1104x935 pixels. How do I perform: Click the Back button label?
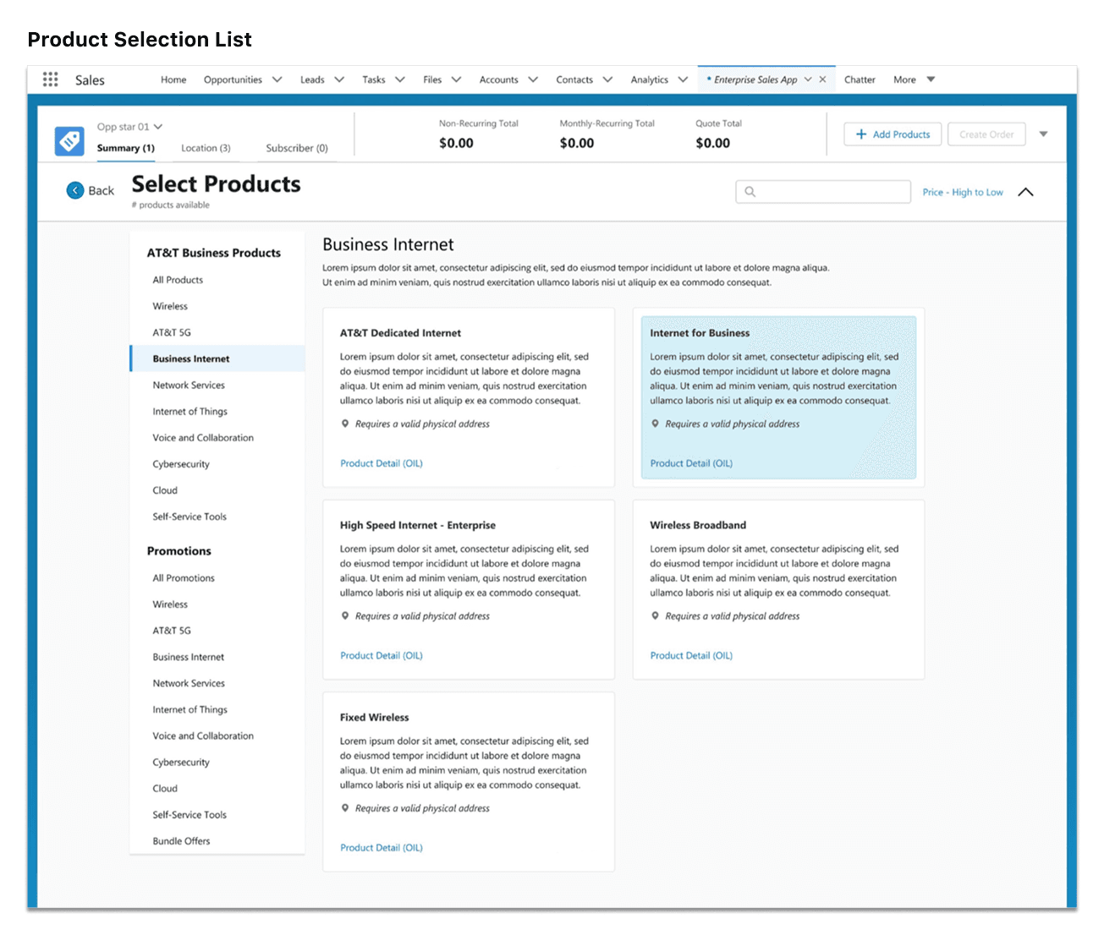tap(101, 191)
